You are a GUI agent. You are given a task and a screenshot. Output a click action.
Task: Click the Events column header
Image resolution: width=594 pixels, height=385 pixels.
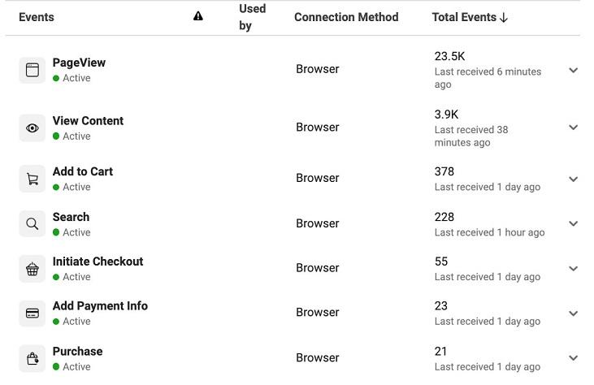coord(37,17)
